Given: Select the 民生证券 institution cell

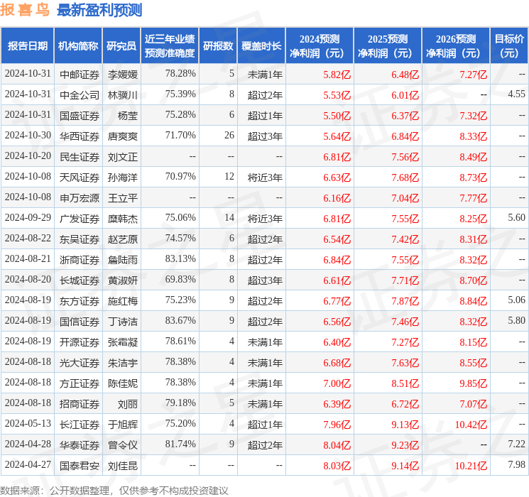Looking at the screenshot, I should (x=80, y=157).
